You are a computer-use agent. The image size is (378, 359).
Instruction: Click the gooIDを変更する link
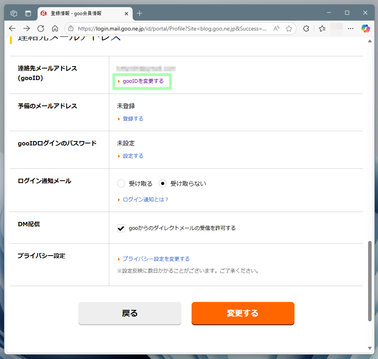pyautogui.click(x=143, y=81)
